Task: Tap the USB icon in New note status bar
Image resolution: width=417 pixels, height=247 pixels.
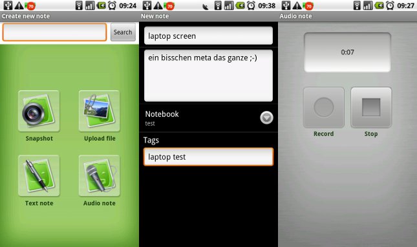Action: [x=147, y=5]
